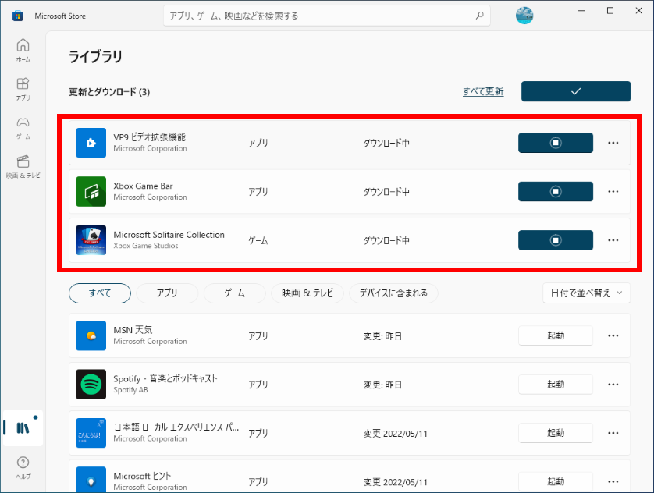Screen dimensions: 654x493
Task: Click the Spotify - 音楽とポッドキャスト title
Action: coord(165,378)
